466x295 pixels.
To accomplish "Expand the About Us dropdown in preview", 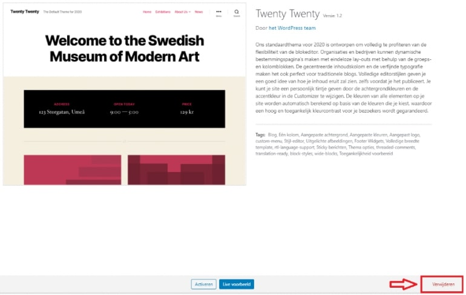I will tap(182, 12).
